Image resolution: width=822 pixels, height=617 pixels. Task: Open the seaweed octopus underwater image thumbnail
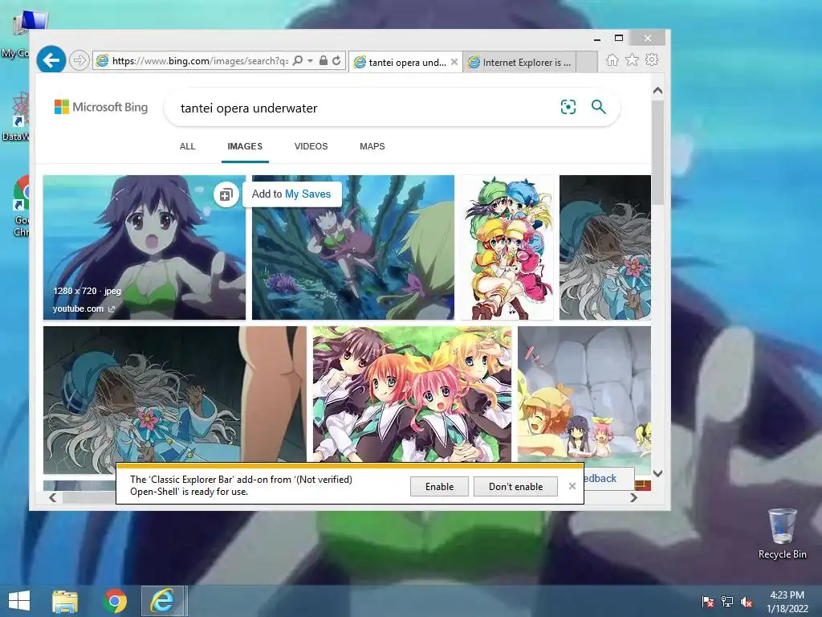pyautogui.click(x=353, y=247)
